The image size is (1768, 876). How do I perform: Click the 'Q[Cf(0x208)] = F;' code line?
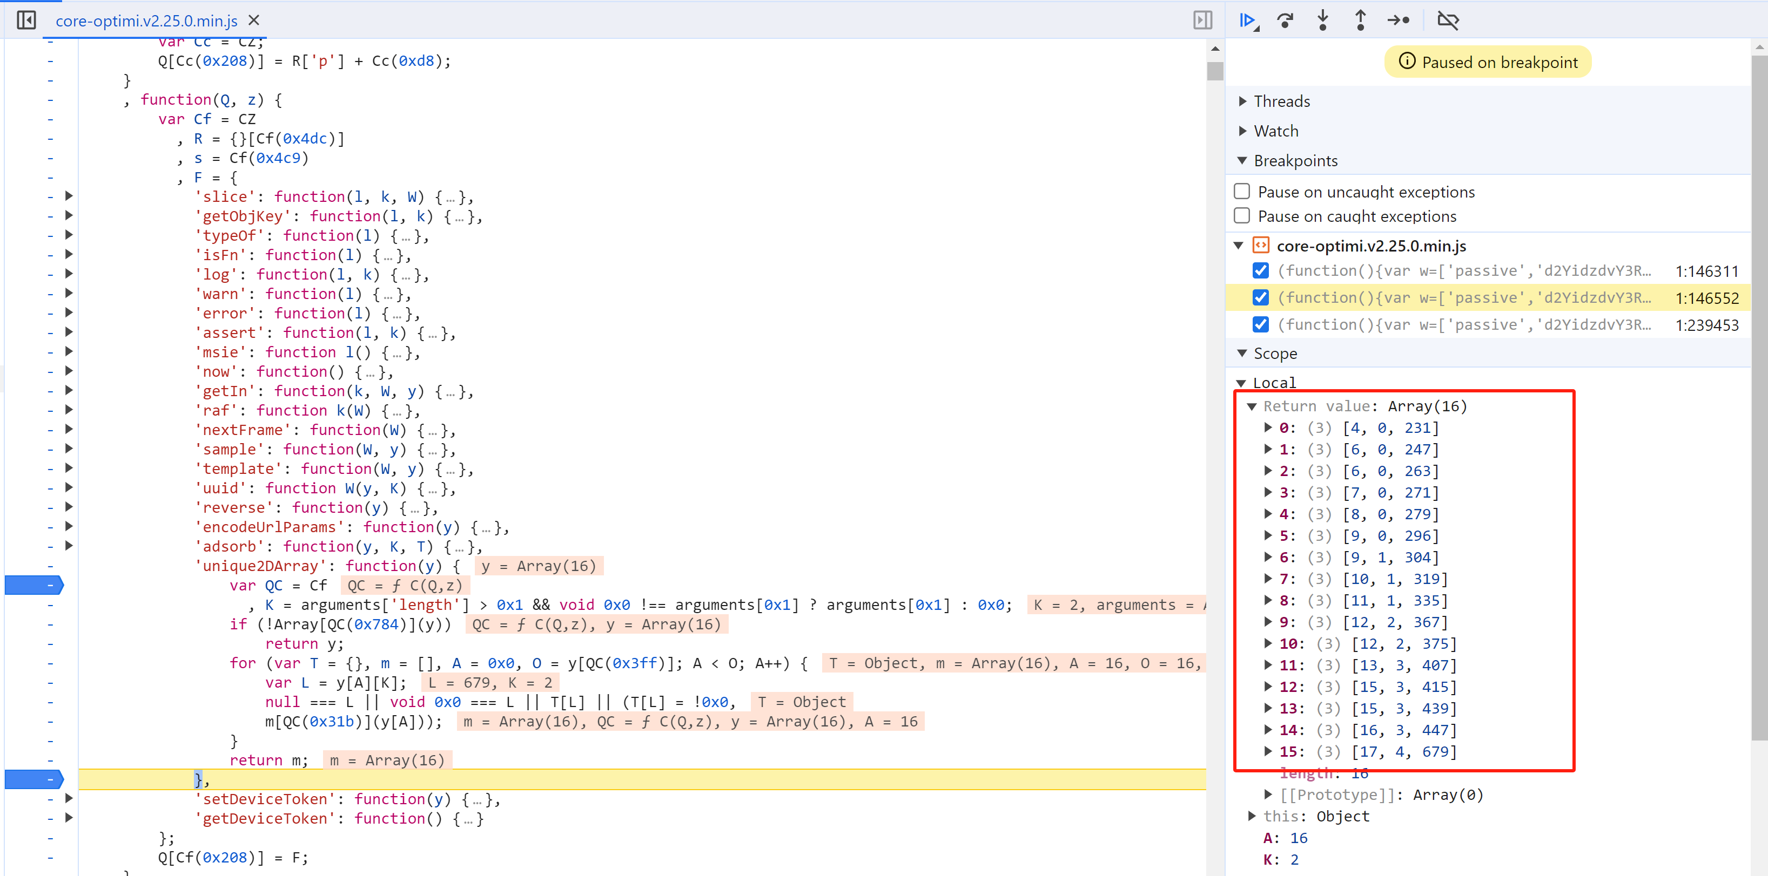[x=233, y=857]
